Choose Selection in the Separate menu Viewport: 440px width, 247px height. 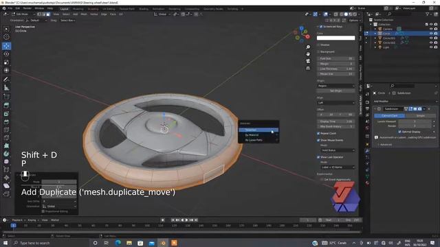(x=258, y=130)
